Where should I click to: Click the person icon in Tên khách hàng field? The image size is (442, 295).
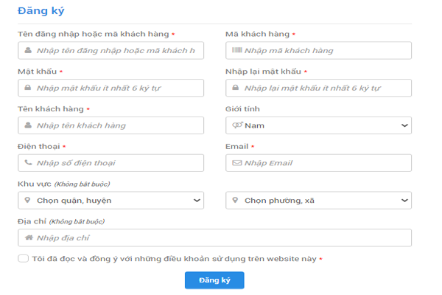28,125
